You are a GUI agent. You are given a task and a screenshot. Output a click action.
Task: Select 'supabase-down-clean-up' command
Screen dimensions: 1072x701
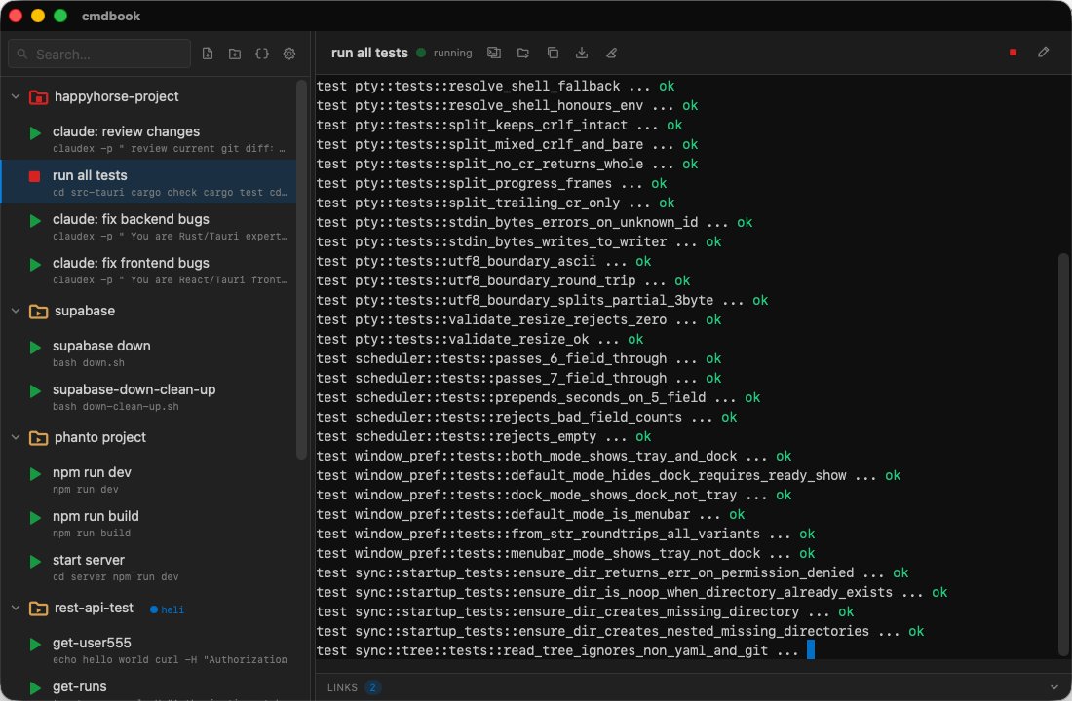tap(149, 396)
